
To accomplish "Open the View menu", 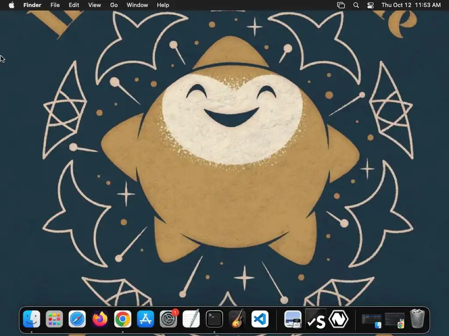I will [x=95, y=5].
